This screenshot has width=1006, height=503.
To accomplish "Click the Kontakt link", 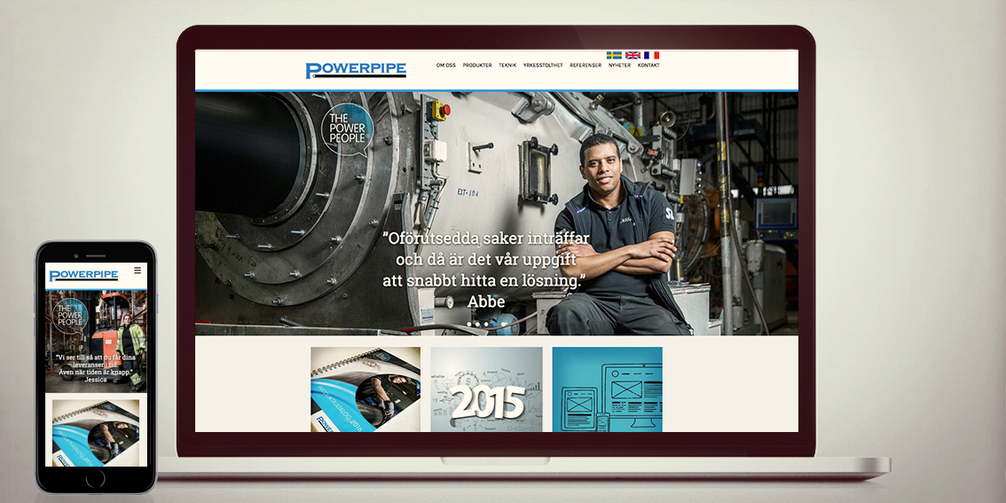I will coord(648,66).
